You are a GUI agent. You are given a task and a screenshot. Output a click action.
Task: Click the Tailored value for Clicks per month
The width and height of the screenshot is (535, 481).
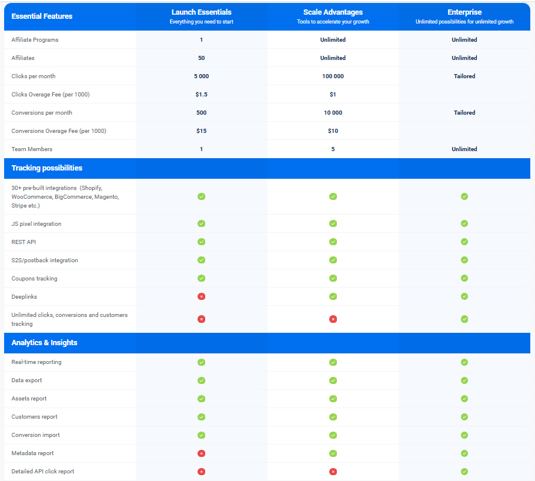(464, 76)
